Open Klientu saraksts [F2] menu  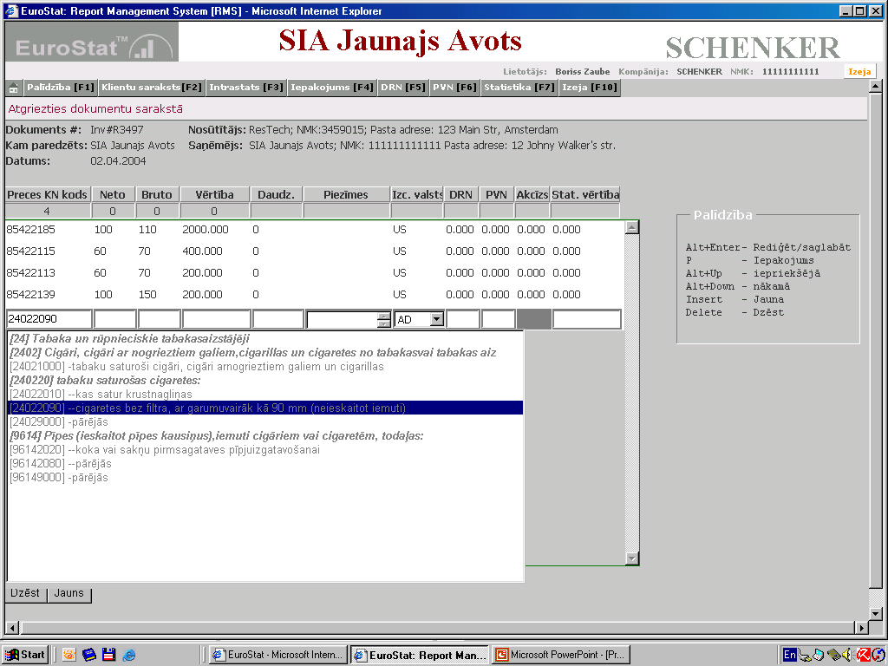151,88
